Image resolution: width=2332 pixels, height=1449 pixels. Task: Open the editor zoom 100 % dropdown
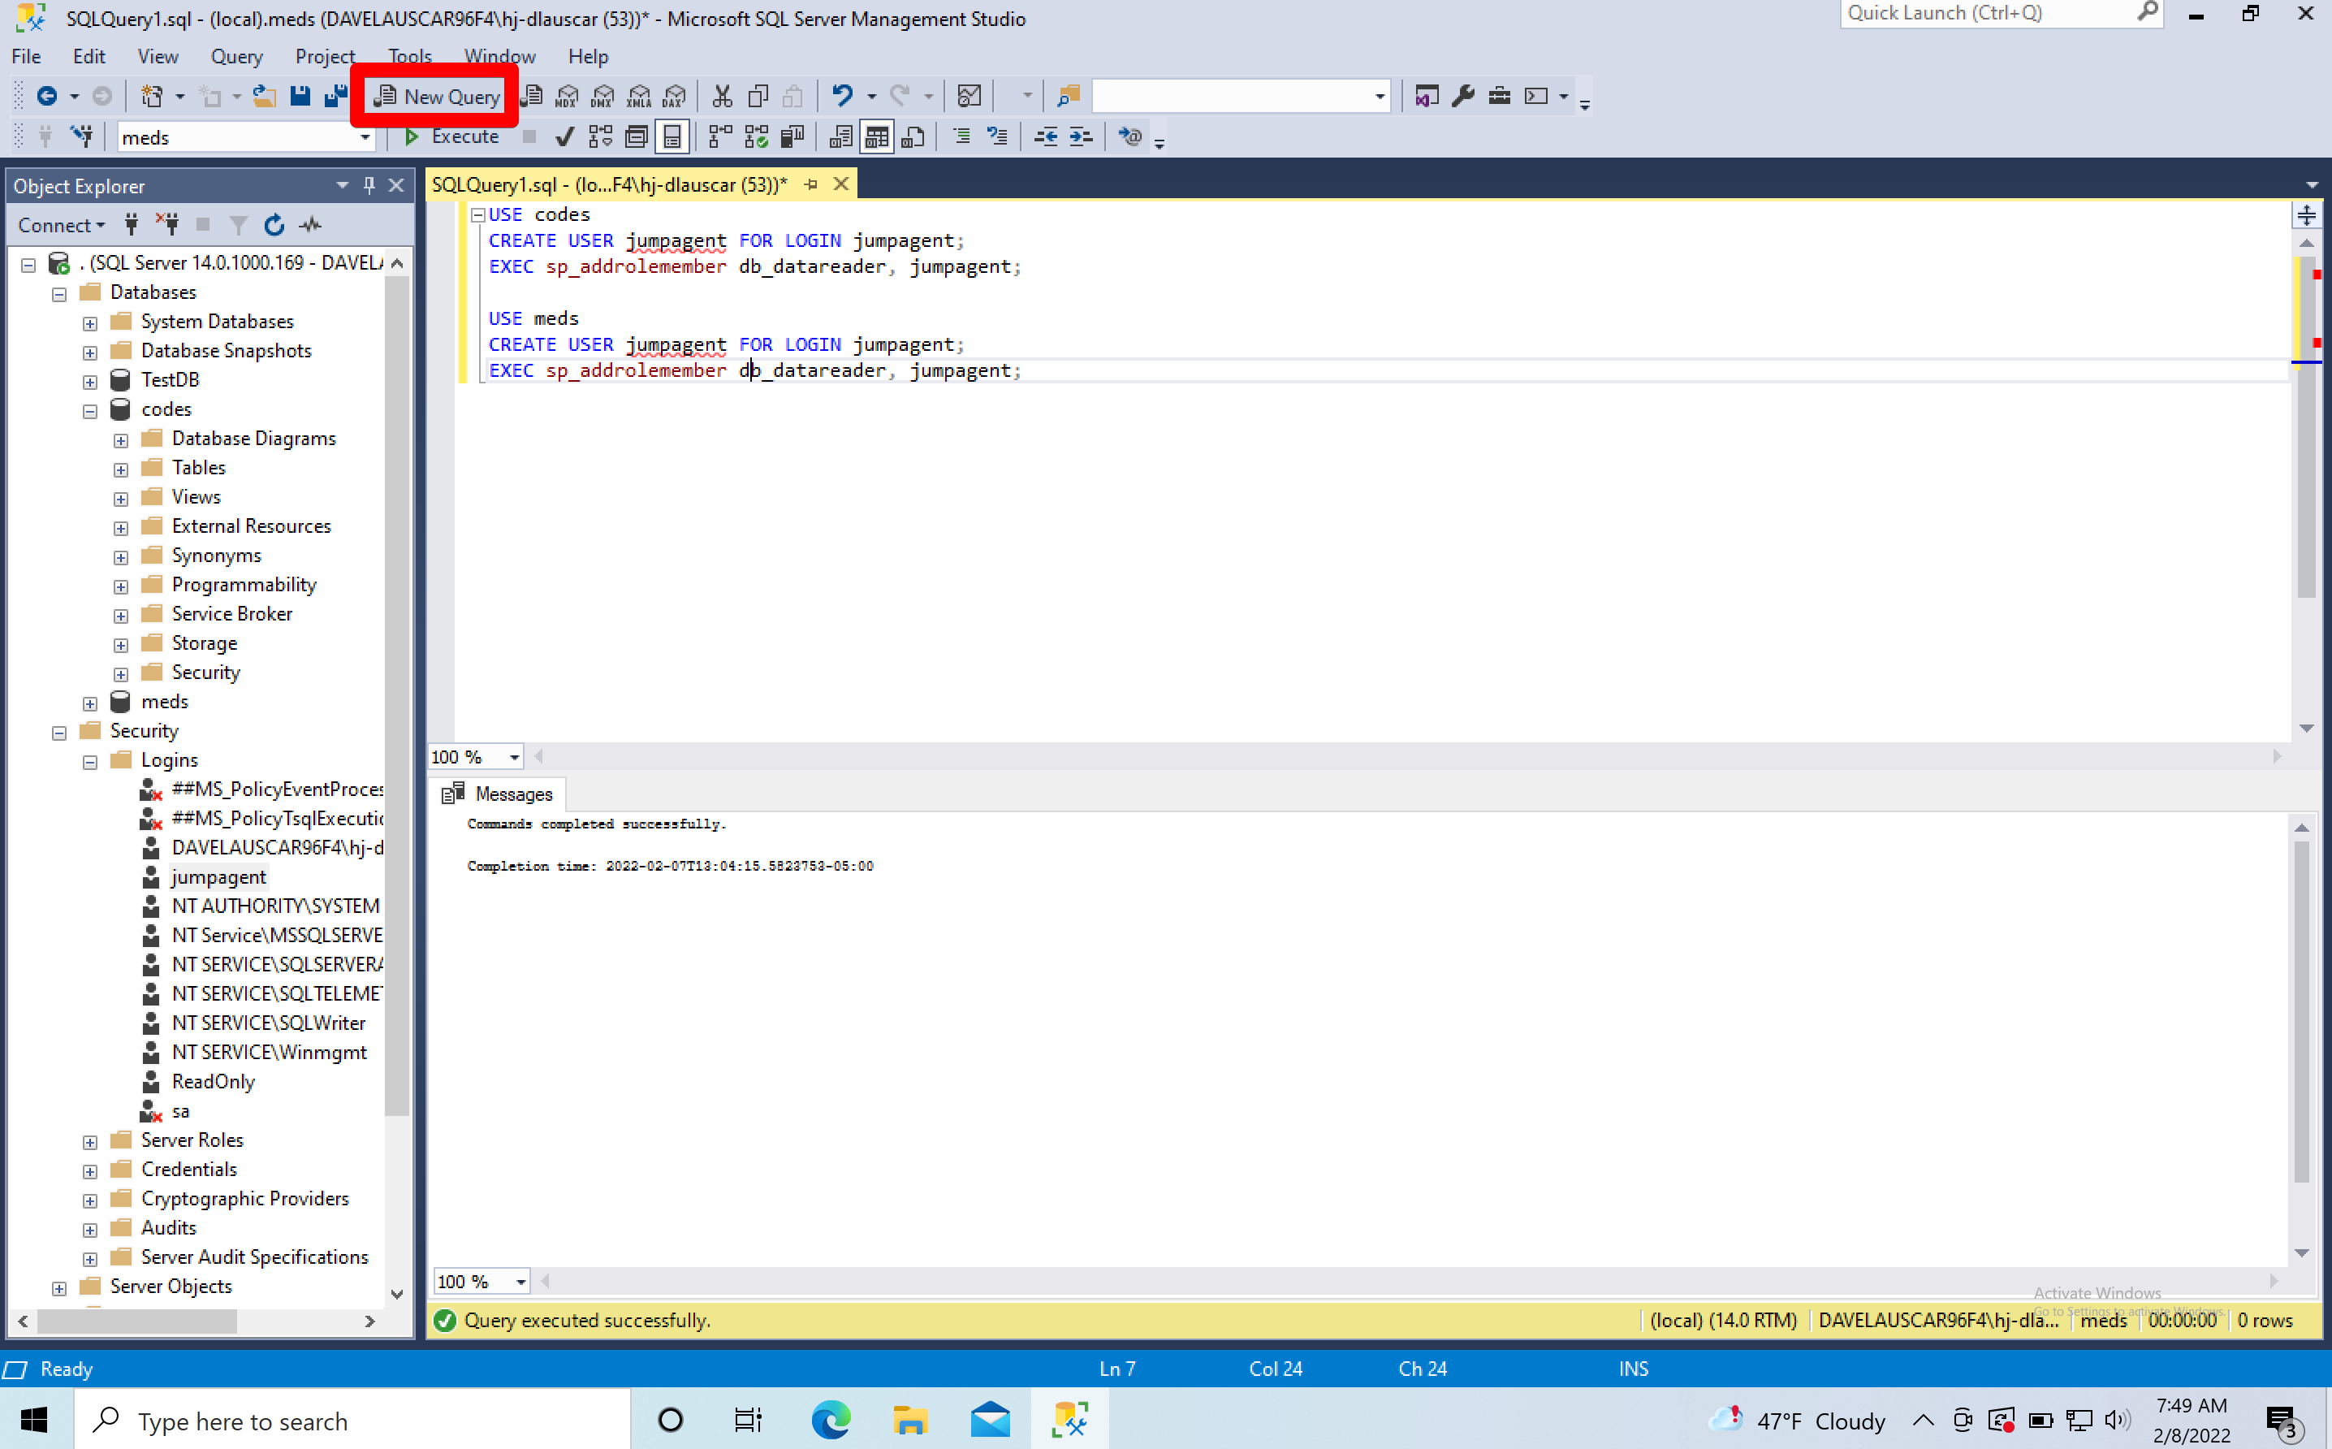[515, 757]
